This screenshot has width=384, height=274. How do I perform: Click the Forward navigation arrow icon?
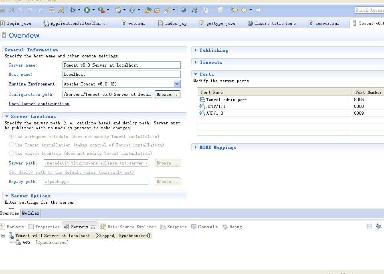(x=258, y=10)
